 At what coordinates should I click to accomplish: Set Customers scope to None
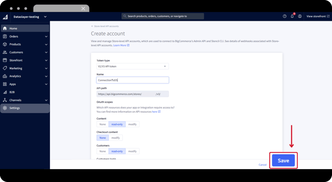pos(103,151)
